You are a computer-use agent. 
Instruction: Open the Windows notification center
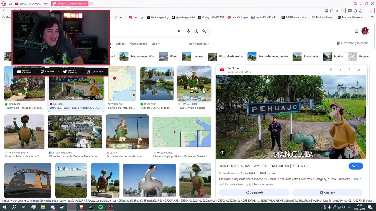370,207
